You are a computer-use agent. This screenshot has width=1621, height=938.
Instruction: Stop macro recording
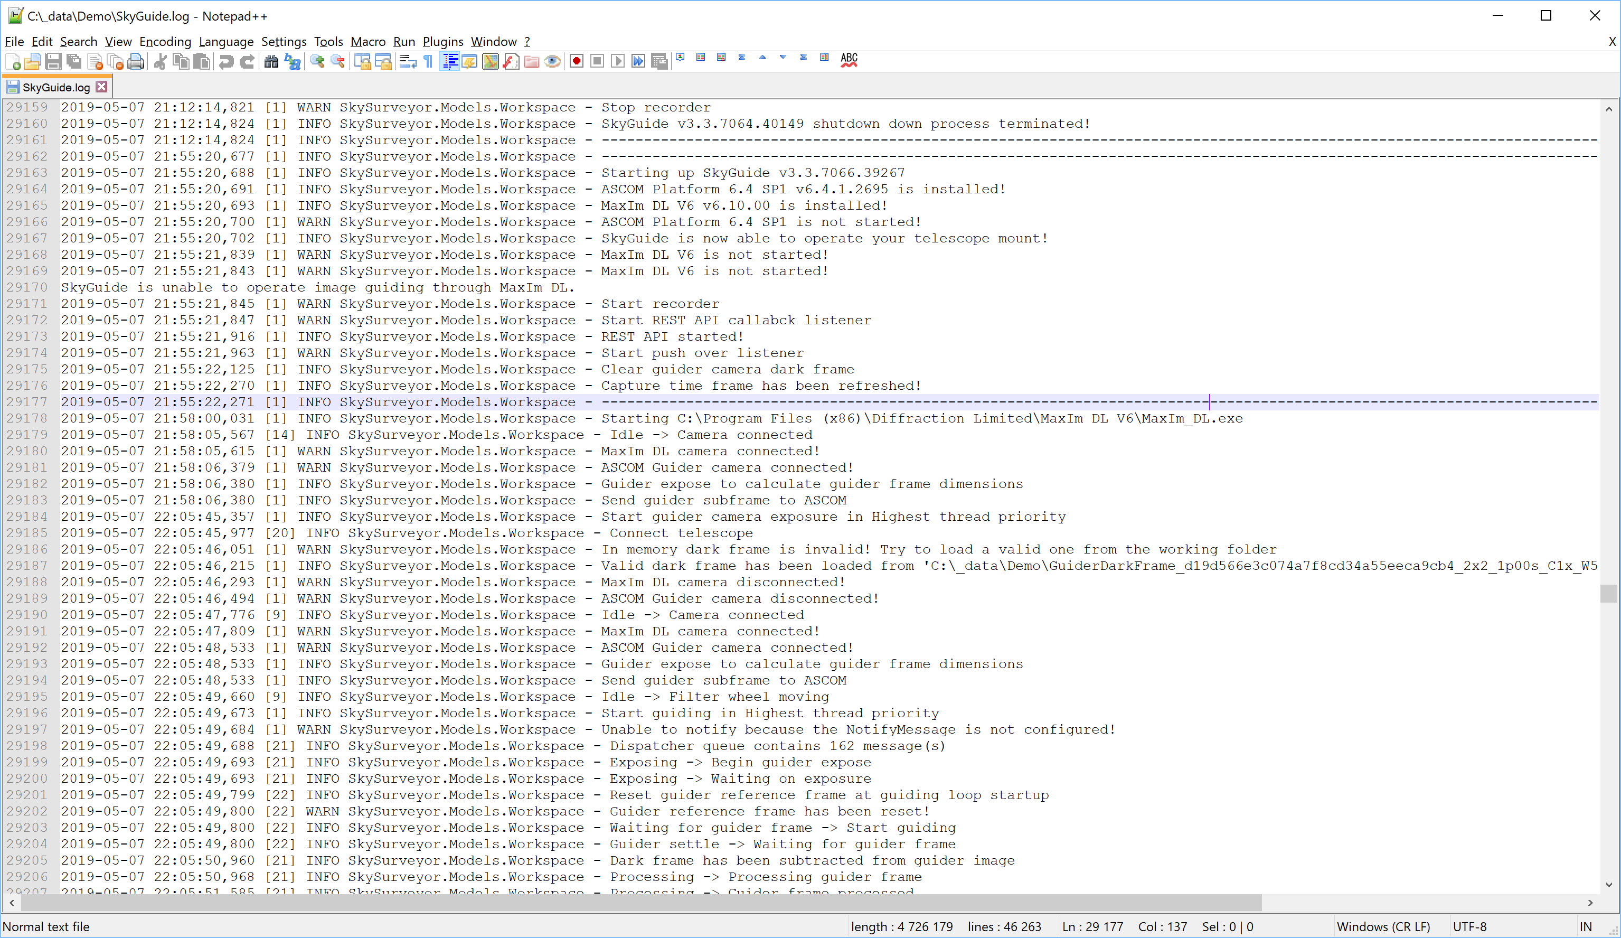[597, 62]
